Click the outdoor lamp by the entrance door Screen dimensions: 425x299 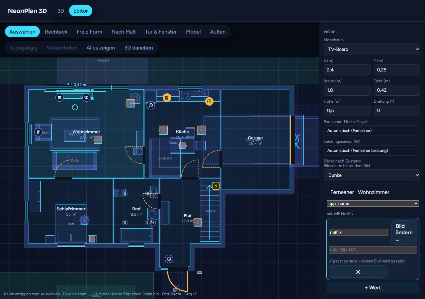click(175, 289)
